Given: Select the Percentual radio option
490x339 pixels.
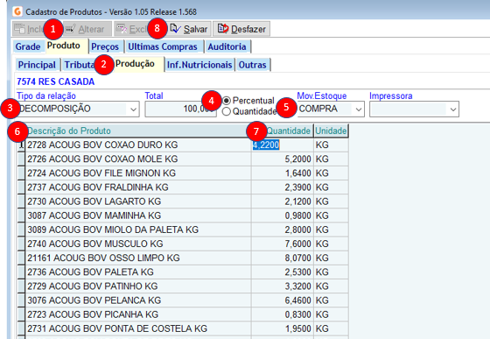Looking at the screenshot, I should tap(227, 101).
